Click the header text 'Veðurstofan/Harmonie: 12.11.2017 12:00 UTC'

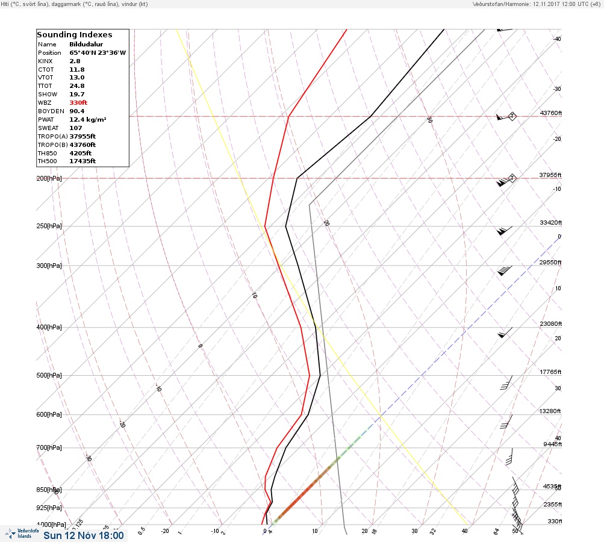pyautogui.click(x=531, y=4)
